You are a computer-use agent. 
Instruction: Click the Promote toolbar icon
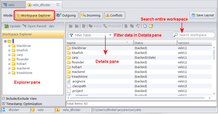pos(105,26)
